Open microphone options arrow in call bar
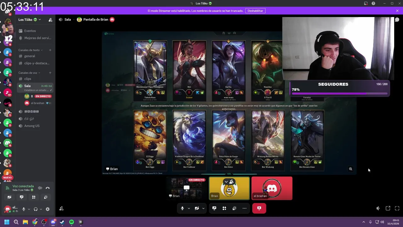 pos(189,208)
